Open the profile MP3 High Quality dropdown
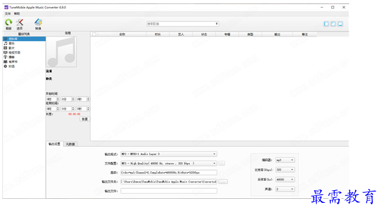381x215 pixels. pos(169,164)
